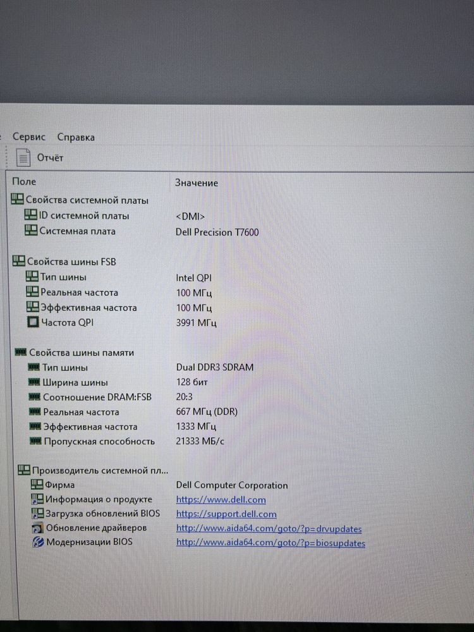Image resolution: width=474 pixels, height=632 pixels.
Task: Open the https://support.dell.com link
Action: (x=226, y=514)
